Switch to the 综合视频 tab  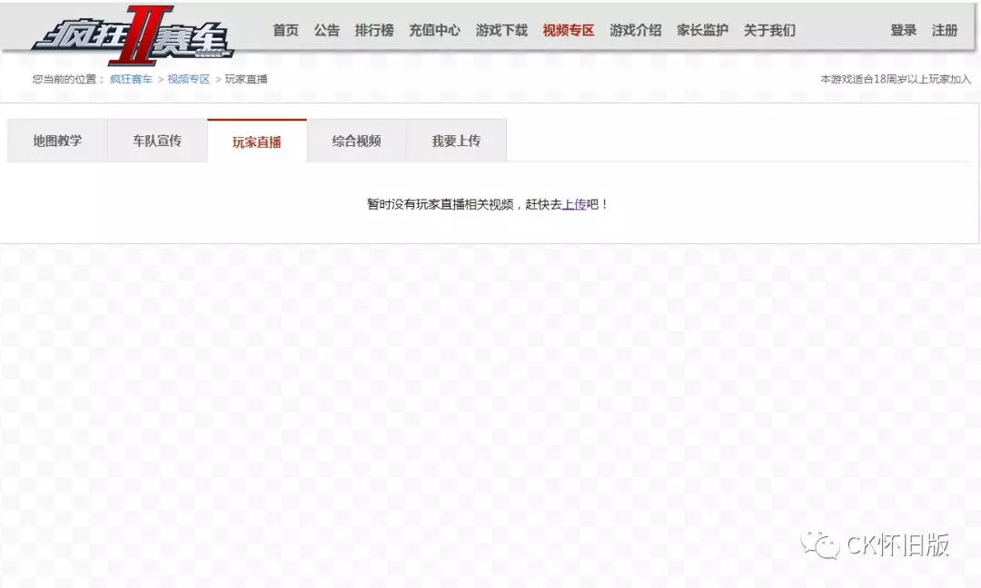pyautogui.click(x=357, y=141)
